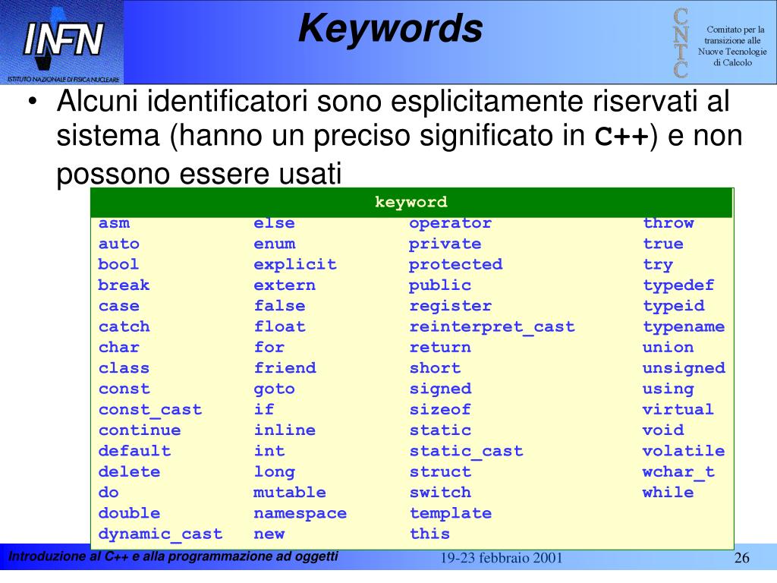Select the keyword double
The width and height of the screenshot is (777, 583).
129,513
